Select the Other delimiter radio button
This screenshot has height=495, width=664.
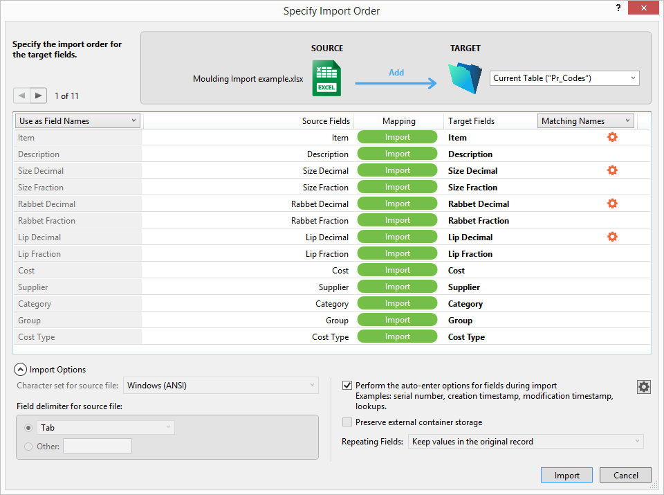[x=28, y=447]
